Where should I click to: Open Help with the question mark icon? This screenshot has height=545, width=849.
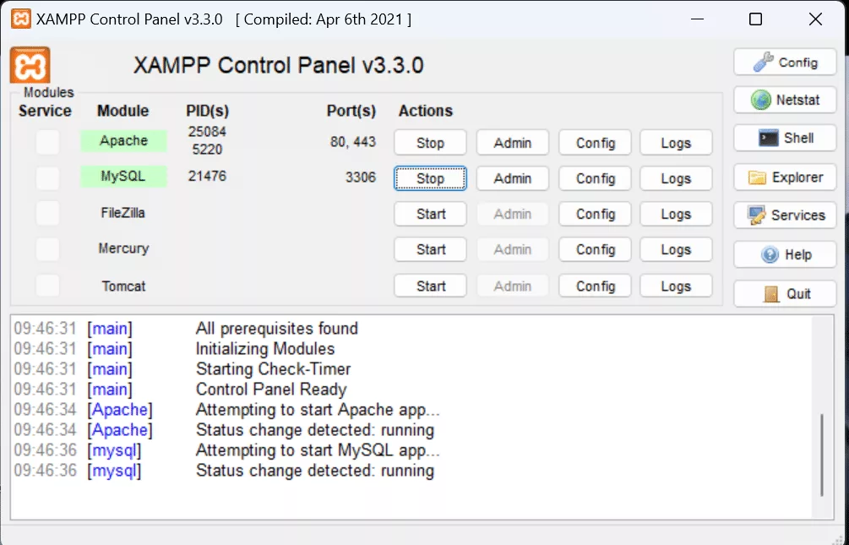(x=785, y=254)
